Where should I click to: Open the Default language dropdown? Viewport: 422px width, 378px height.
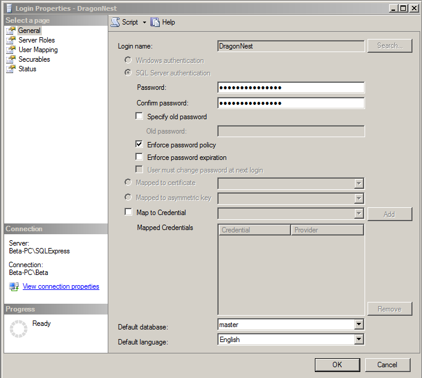(359, 340)
